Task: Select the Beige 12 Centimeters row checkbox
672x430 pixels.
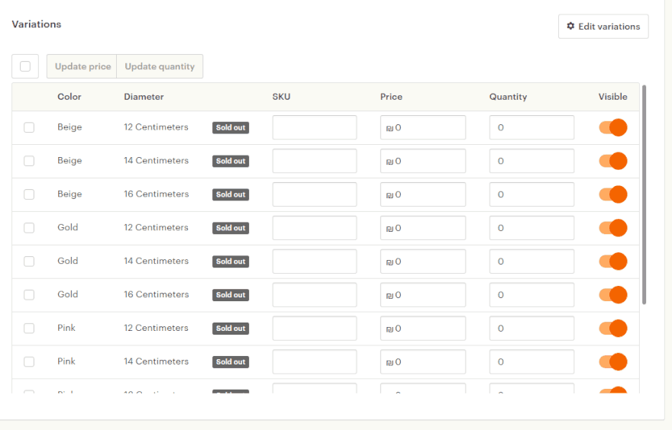Action: point(29,127)
